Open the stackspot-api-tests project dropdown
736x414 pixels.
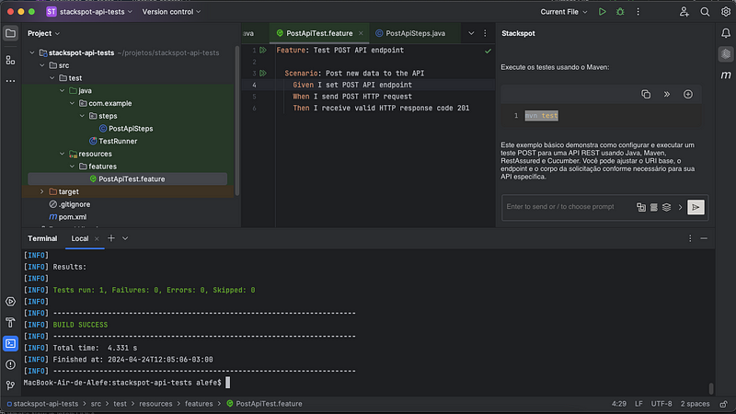(x=89, y=12)
